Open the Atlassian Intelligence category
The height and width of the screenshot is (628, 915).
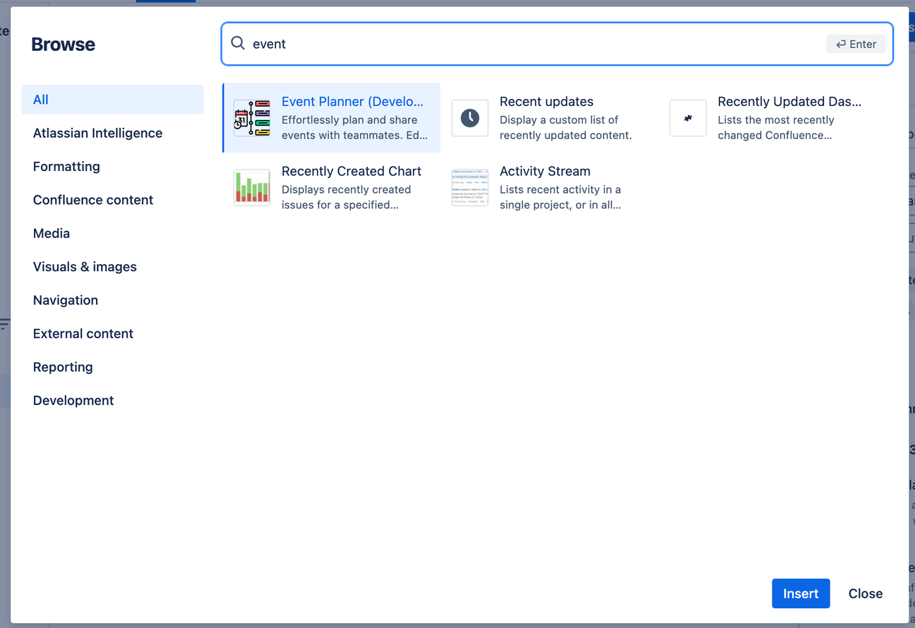[97, 133]
